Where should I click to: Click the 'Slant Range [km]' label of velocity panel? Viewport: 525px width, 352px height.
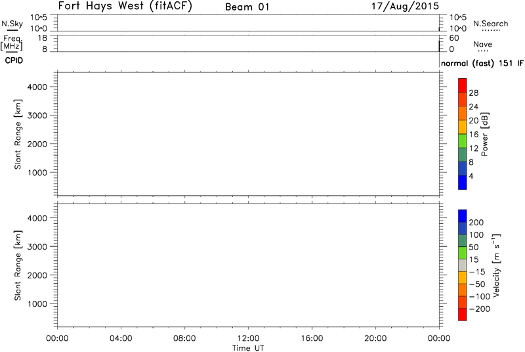click(x=18, y=265)
